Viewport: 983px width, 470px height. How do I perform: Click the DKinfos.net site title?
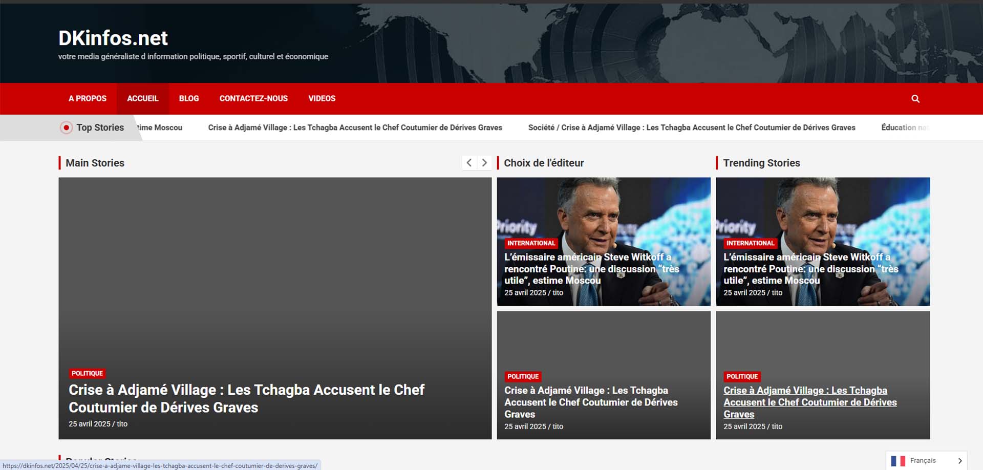tap(113, 38)
